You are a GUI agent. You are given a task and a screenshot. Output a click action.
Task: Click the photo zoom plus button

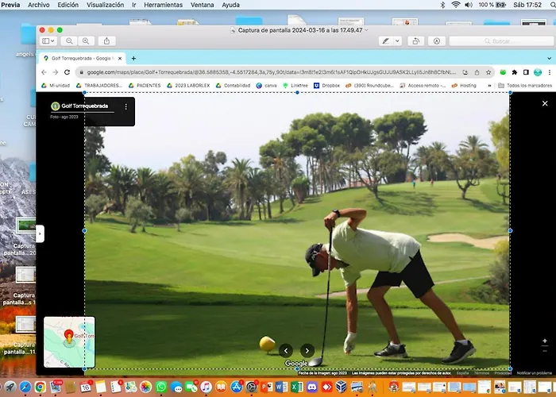545,341
